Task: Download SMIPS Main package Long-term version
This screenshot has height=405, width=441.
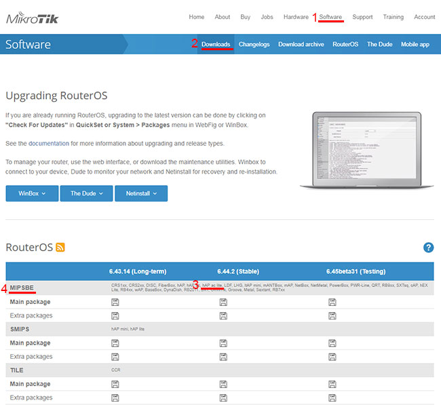Action: 115,343
